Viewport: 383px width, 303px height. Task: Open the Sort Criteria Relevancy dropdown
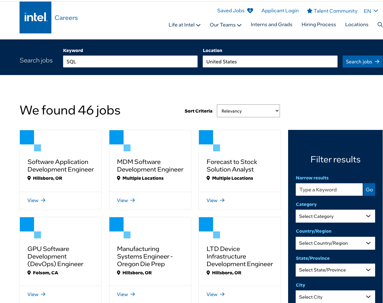(x=248, y=111)
